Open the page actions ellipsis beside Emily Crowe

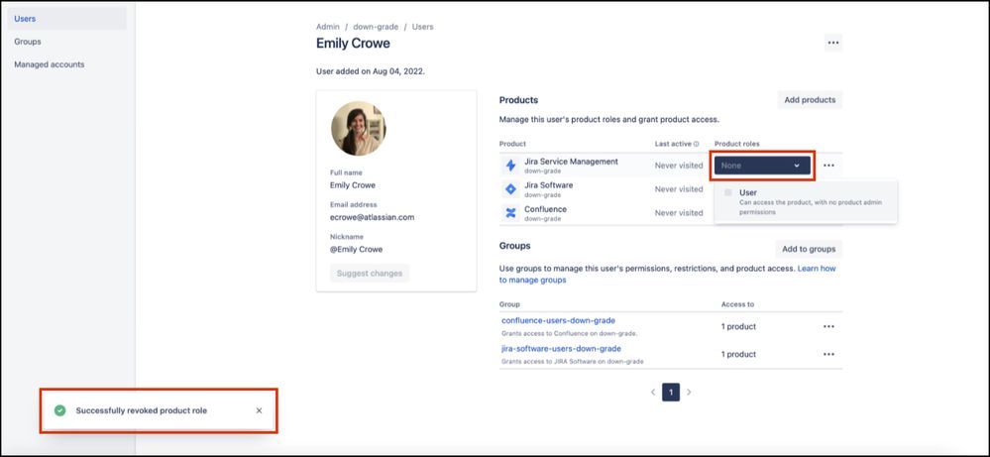[x=832, y=43]
